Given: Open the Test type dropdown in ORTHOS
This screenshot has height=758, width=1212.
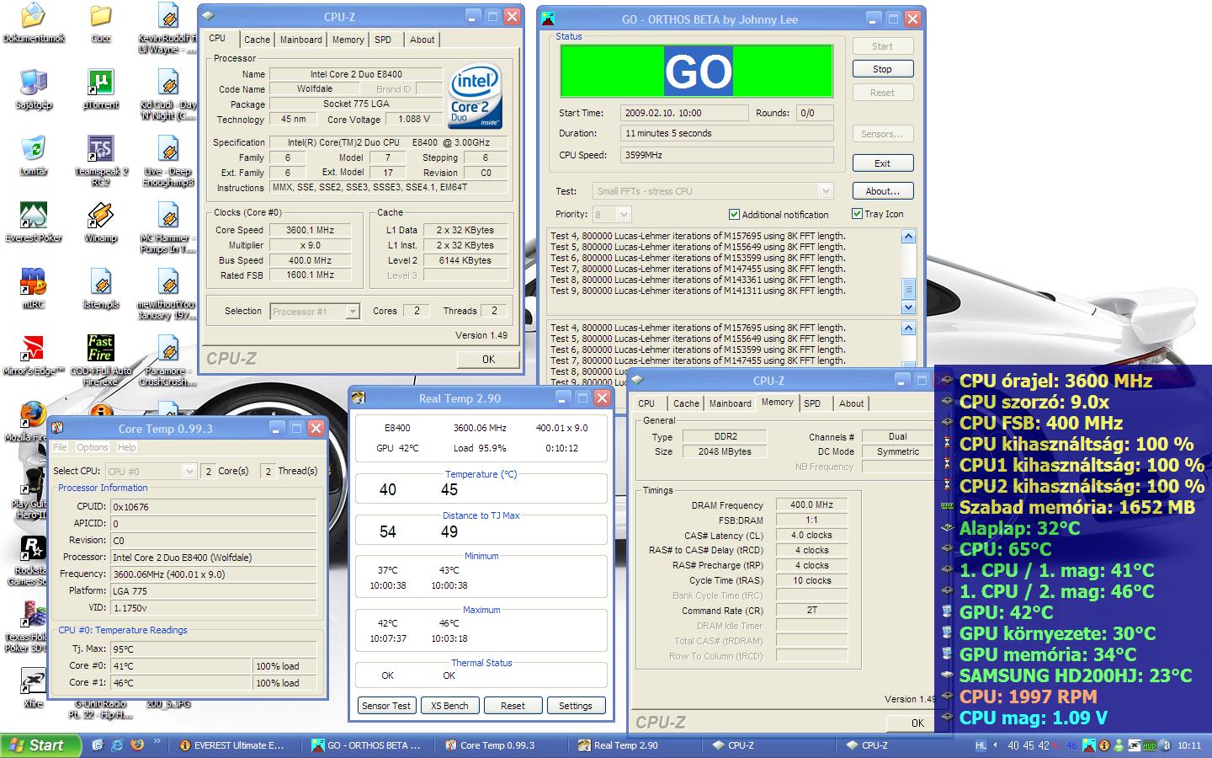Looking at the screenshot, I should (x=826, y=191).
